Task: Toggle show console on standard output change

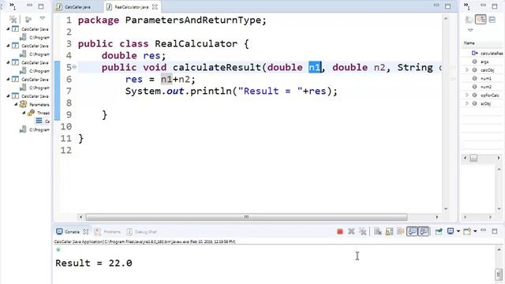Action: tap(412, 231)
